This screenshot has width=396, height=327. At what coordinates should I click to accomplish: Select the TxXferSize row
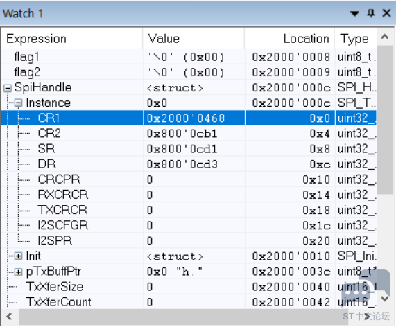(189, 287)
